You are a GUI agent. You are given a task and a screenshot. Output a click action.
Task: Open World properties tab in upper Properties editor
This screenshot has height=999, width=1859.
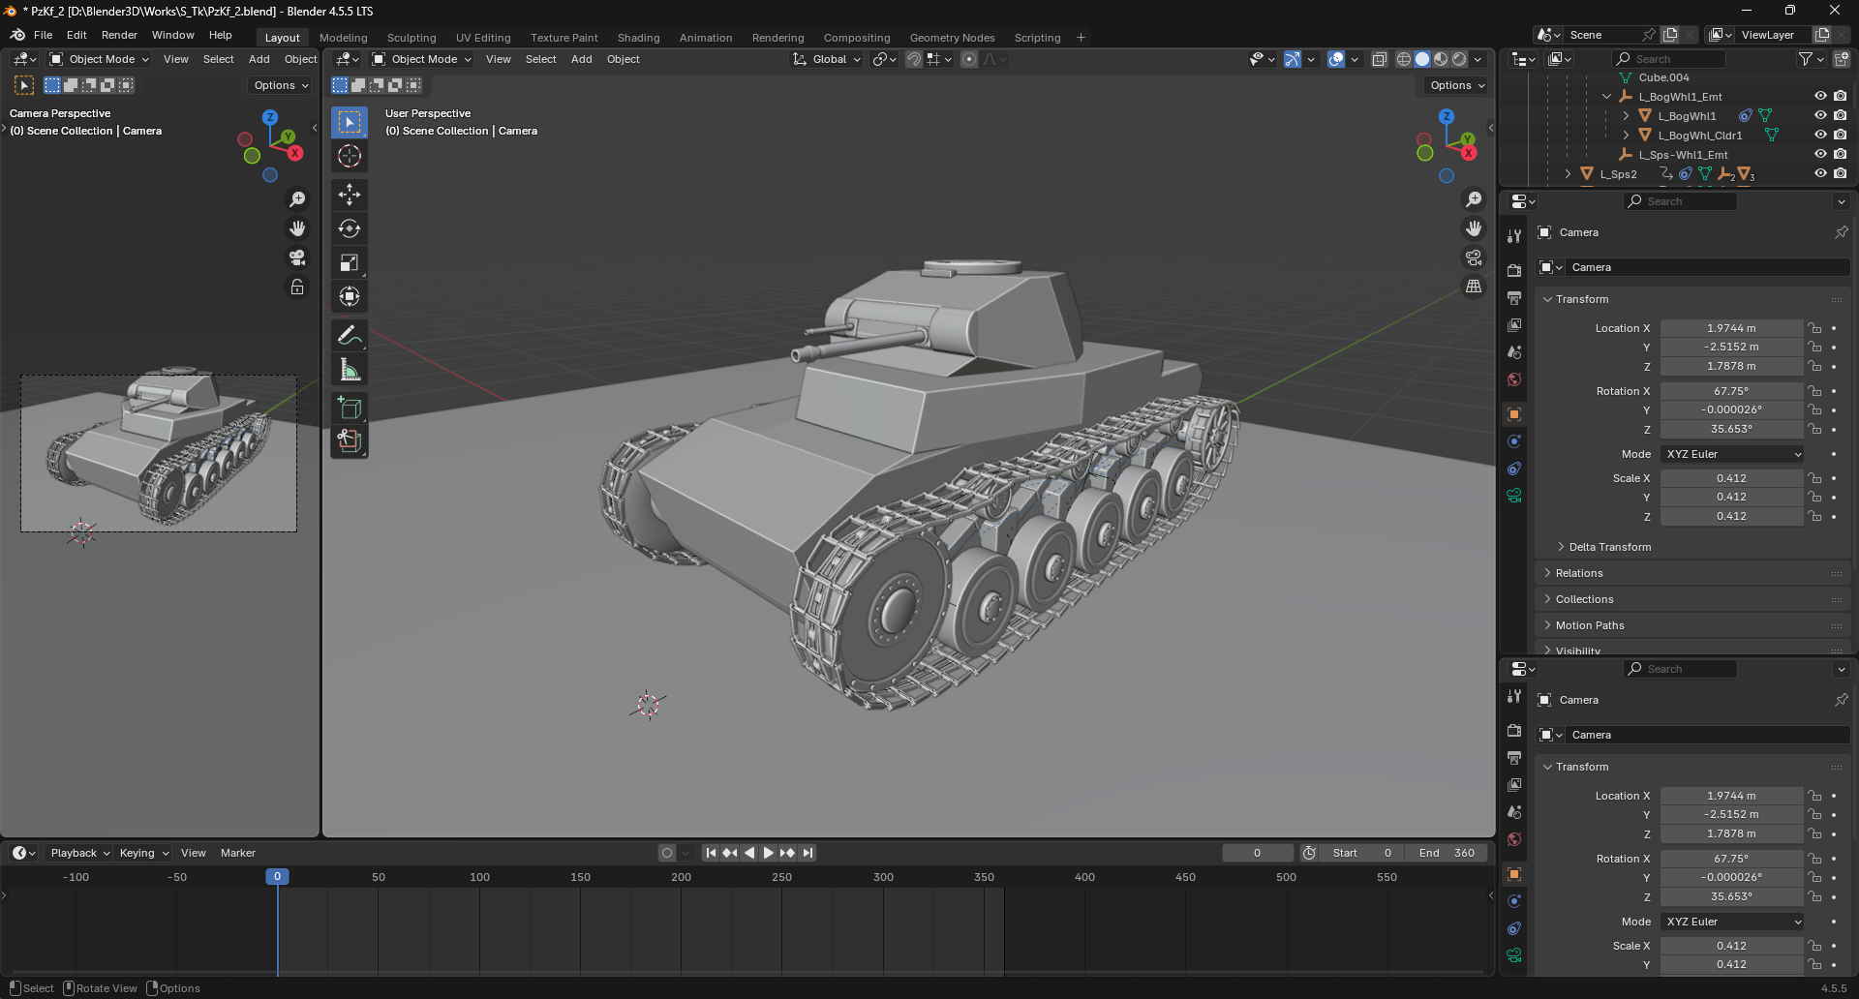click(1514, 379)
